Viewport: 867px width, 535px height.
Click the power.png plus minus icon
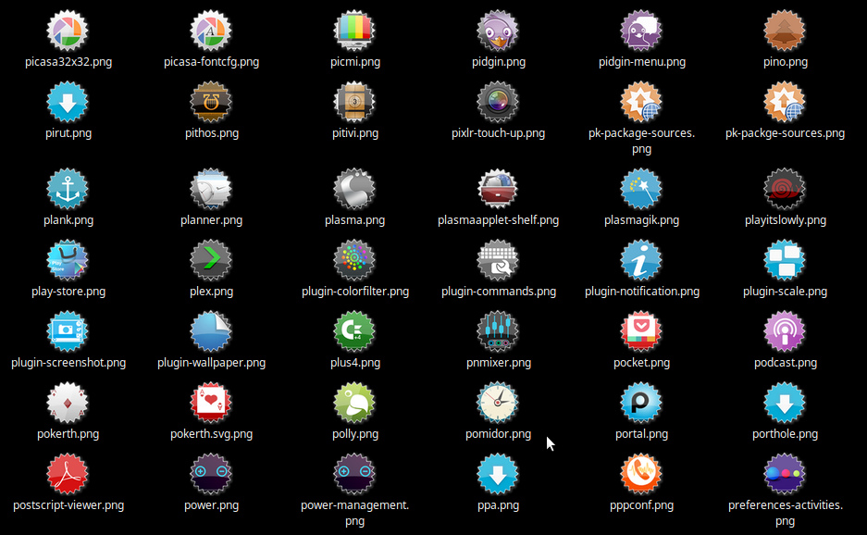tap(211, 474)
